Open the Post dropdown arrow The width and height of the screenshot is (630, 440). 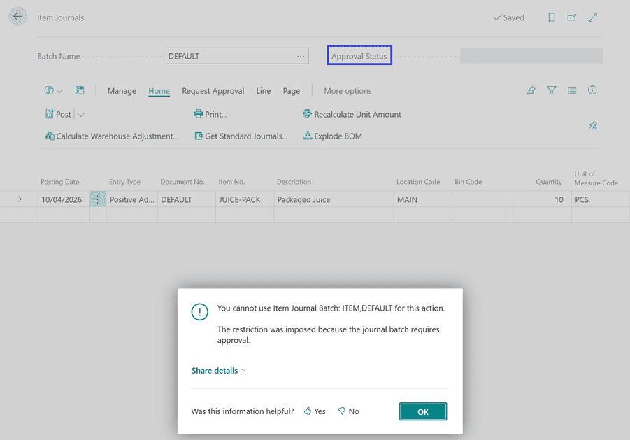(80, 115)
